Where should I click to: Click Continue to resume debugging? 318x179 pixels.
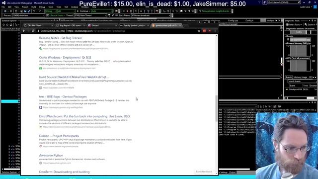pyautogui.click(x=82, y=11)
